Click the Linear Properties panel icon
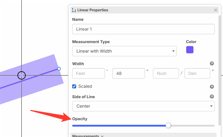The height and width of the screenshot is (137, 223). pyautogui.click(x=74, y=10)
